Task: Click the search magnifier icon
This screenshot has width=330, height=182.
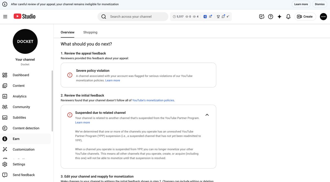Action: 104,16
